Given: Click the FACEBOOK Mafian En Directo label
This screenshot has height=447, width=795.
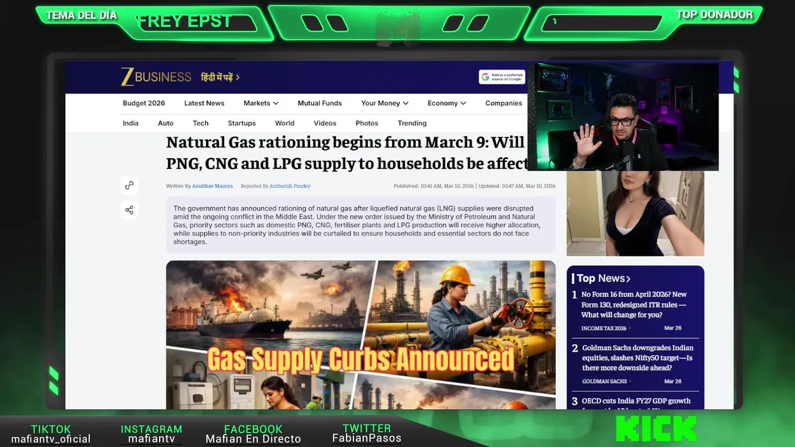Looking at the screenshot, I should coord(253,434).
